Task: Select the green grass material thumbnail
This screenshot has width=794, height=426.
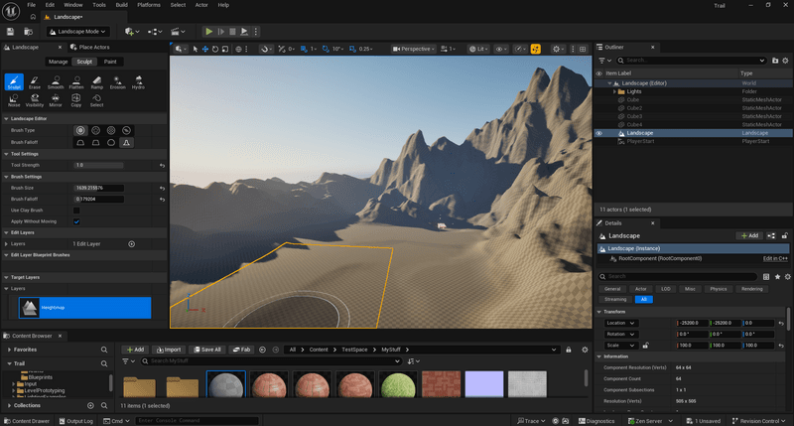Action: 398,384
